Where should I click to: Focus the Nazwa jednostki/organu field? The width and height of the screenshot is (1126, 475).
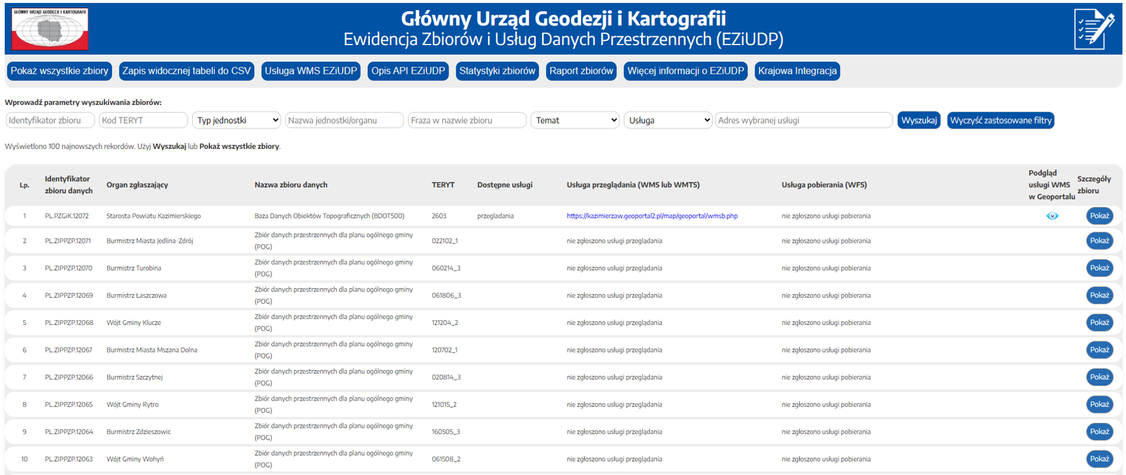[x=344, y=120]
